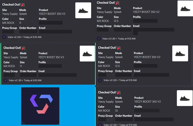Click redacted Profile value in size 13 card
193x126 pixels.
pyautogui.click(x=147, y=110)
